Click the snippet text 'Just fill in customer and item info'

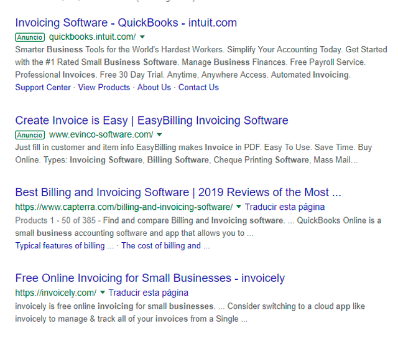click(75, 148)
